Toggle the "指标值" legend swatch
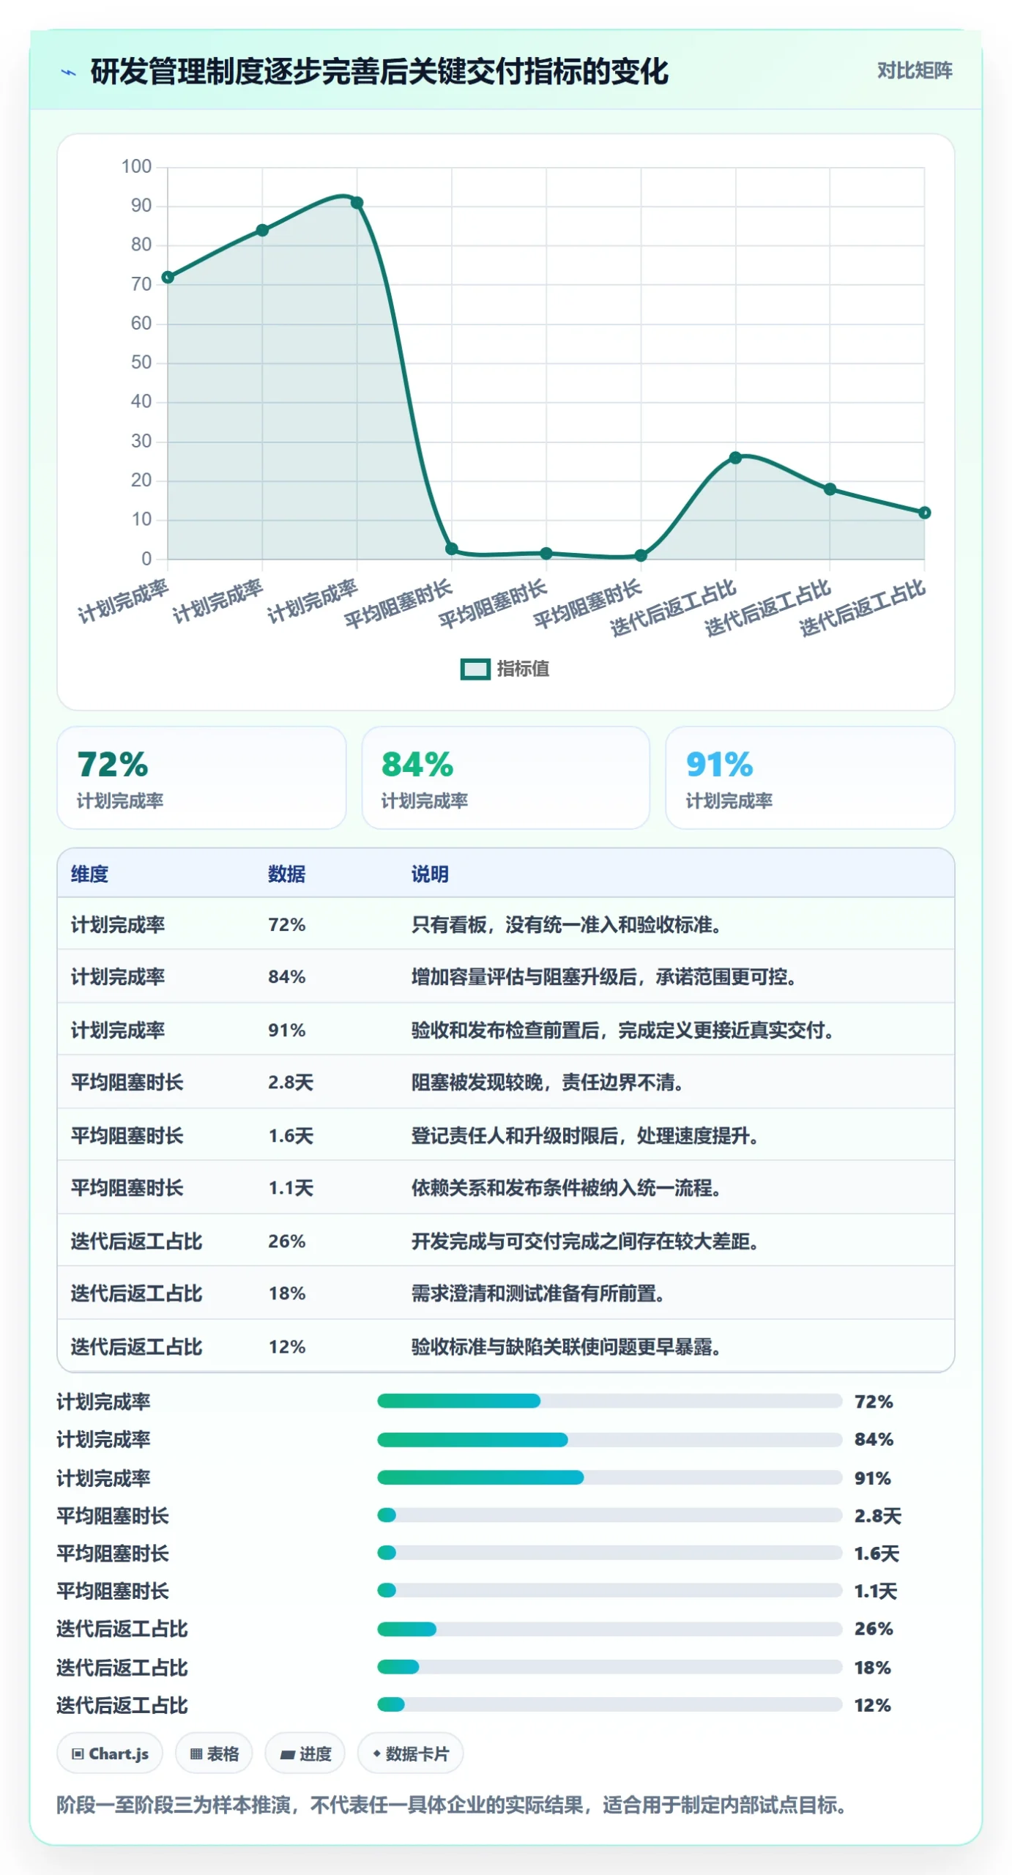1012x1875 pixels. 475,668
